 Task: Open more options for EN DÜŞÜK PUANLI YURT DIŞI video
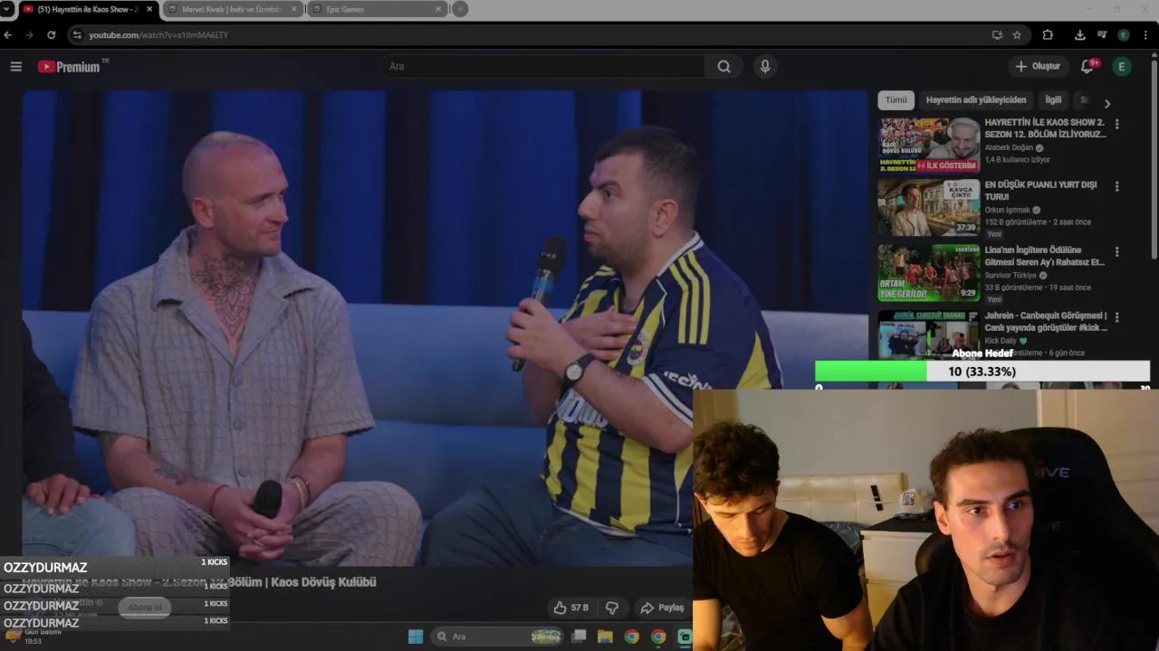pyautogui.click(x=1116, y=186)
